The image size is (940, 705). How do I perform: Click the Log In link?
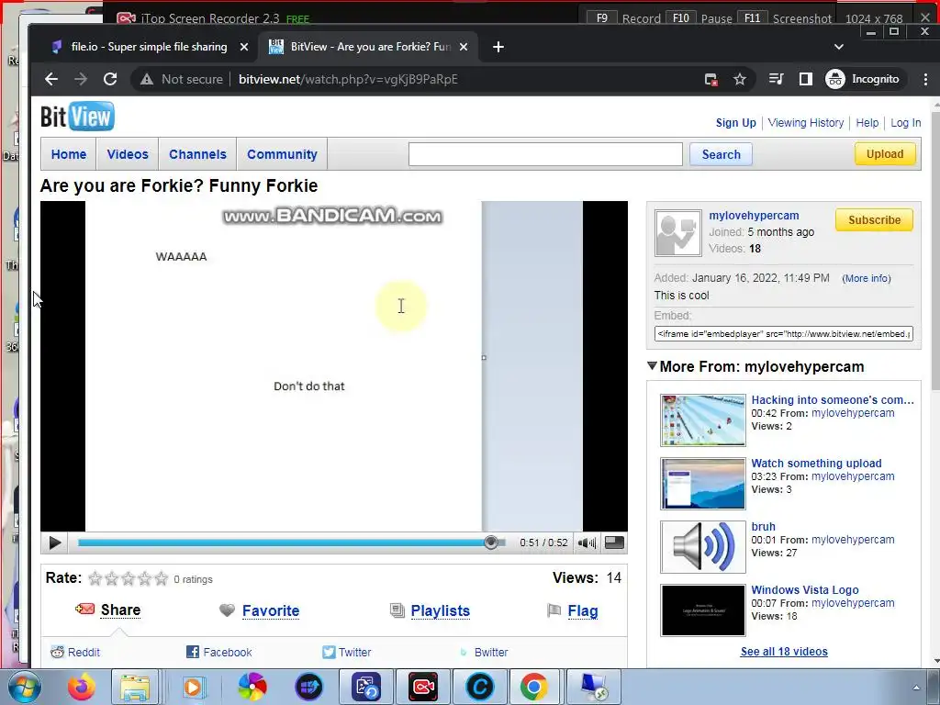[905, 122]
